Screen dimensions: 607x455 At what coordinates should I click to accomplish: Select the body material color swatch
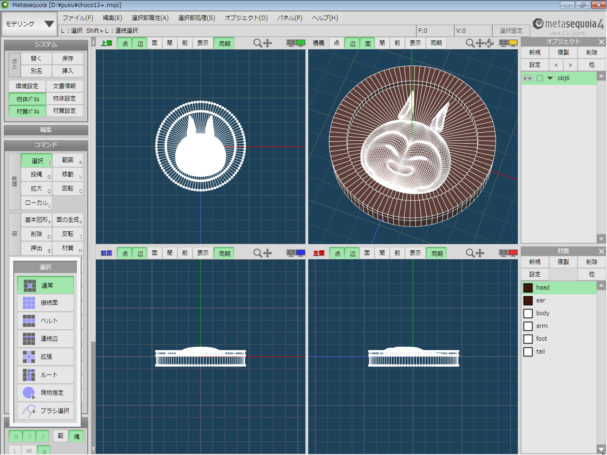[528, 313]
